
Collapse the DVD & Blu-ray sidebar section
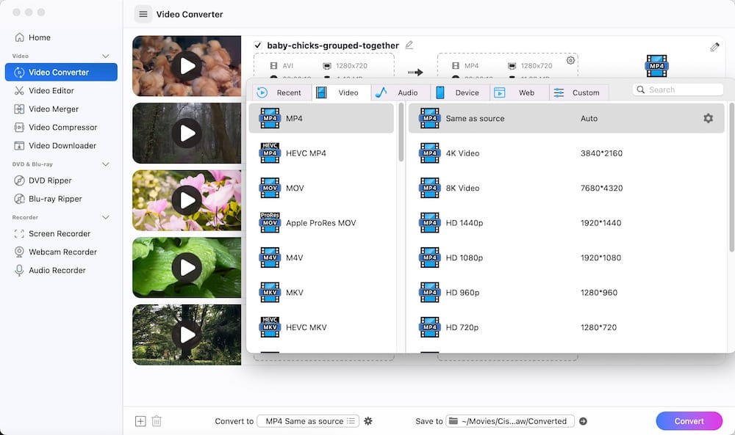point(105,164)
